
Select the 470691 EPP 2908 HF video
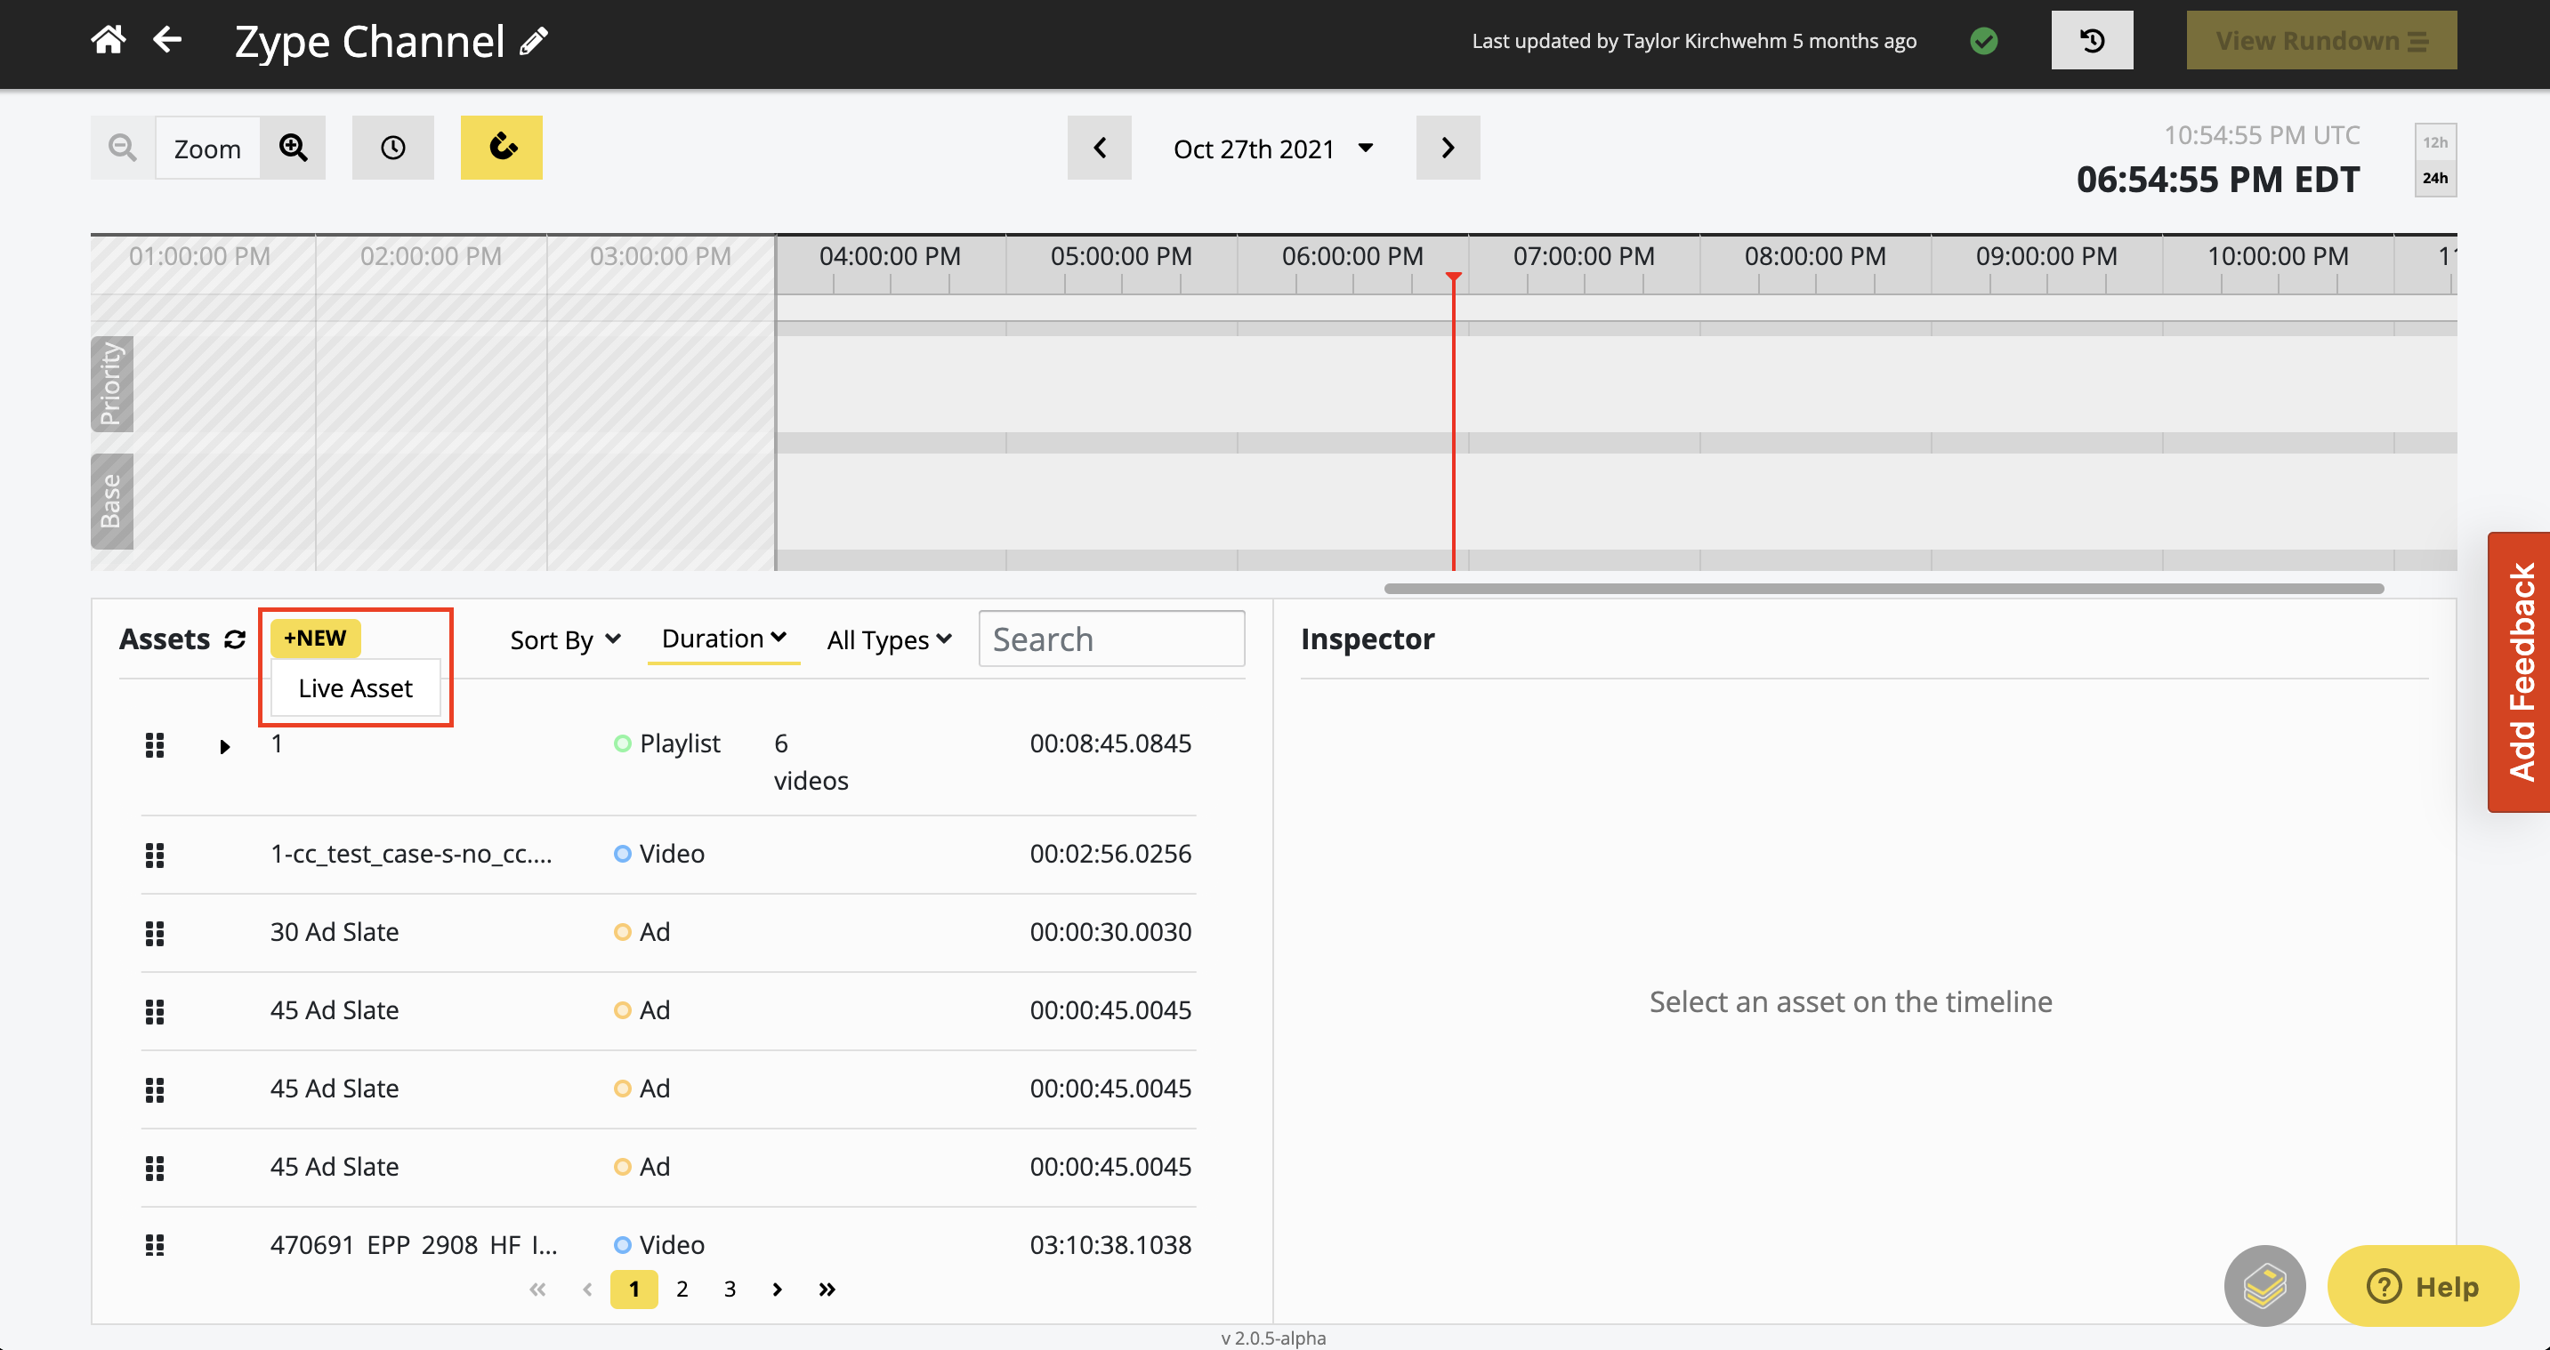414,1244
